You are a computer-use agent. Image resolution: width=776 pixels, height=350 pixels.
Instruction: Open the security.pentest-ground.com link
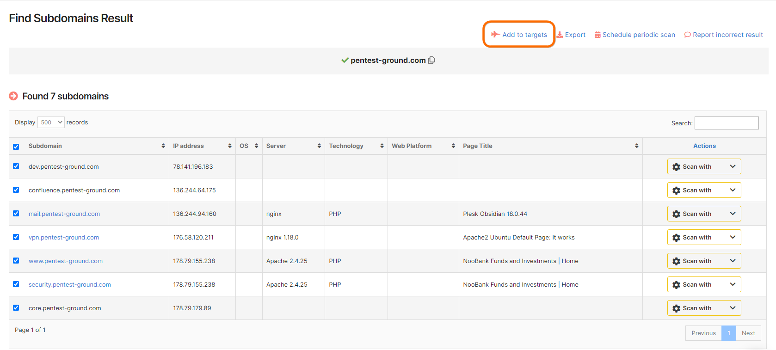pos(70,284)
